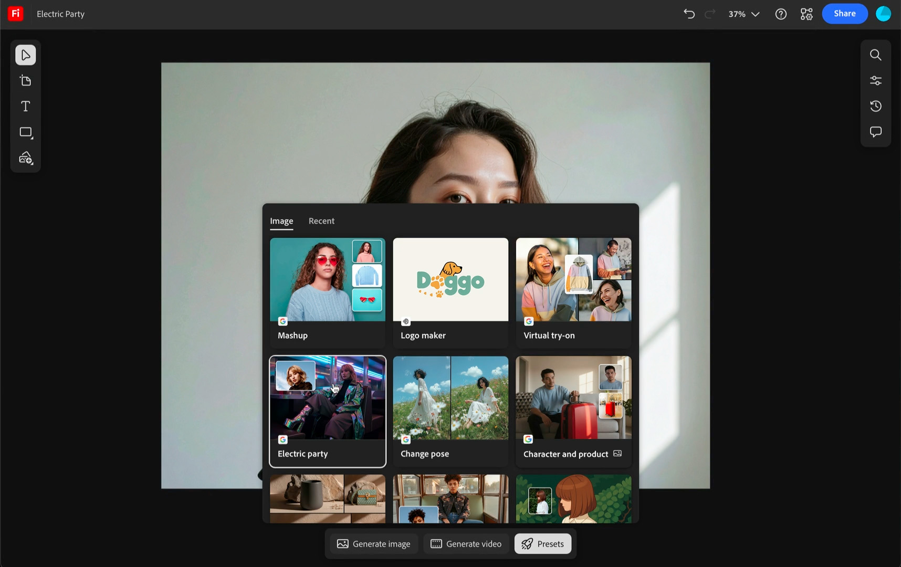Click the blue Share button
901x567 pixels.
coord(844,14)
